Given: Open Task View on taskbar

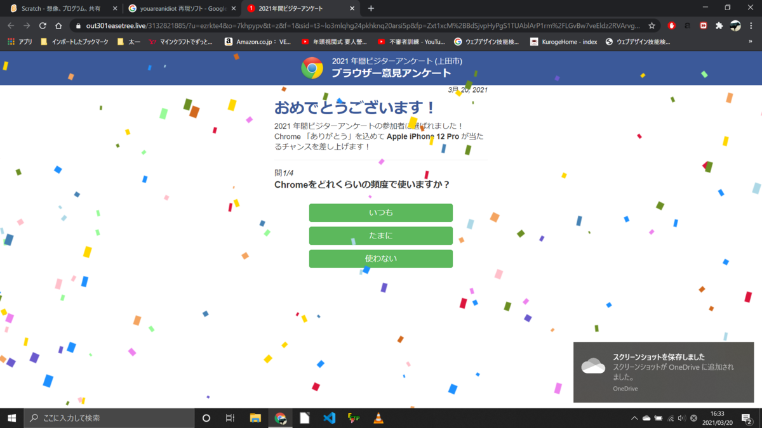Looking at the screenshot, I should coord(231,418).
